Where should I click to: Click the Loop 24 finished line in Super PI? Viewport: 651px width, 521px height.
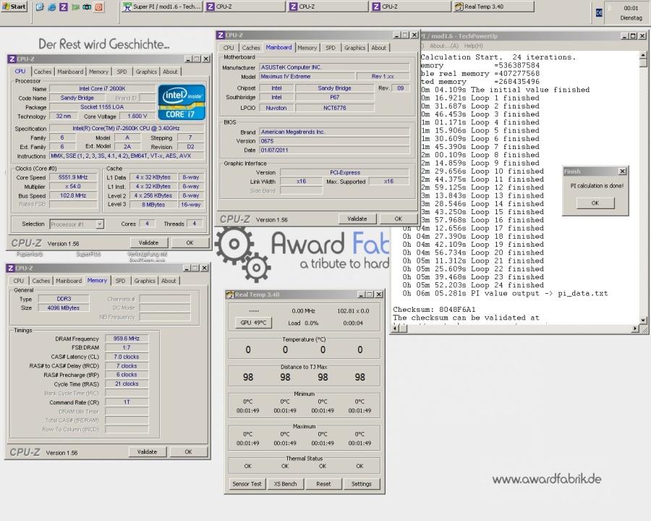pos(473,285)
